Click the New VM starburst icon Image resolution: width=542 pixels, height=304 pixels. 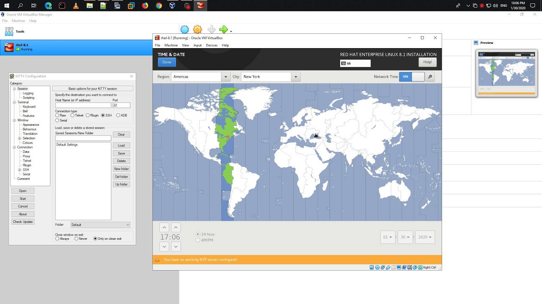(185, 30)
